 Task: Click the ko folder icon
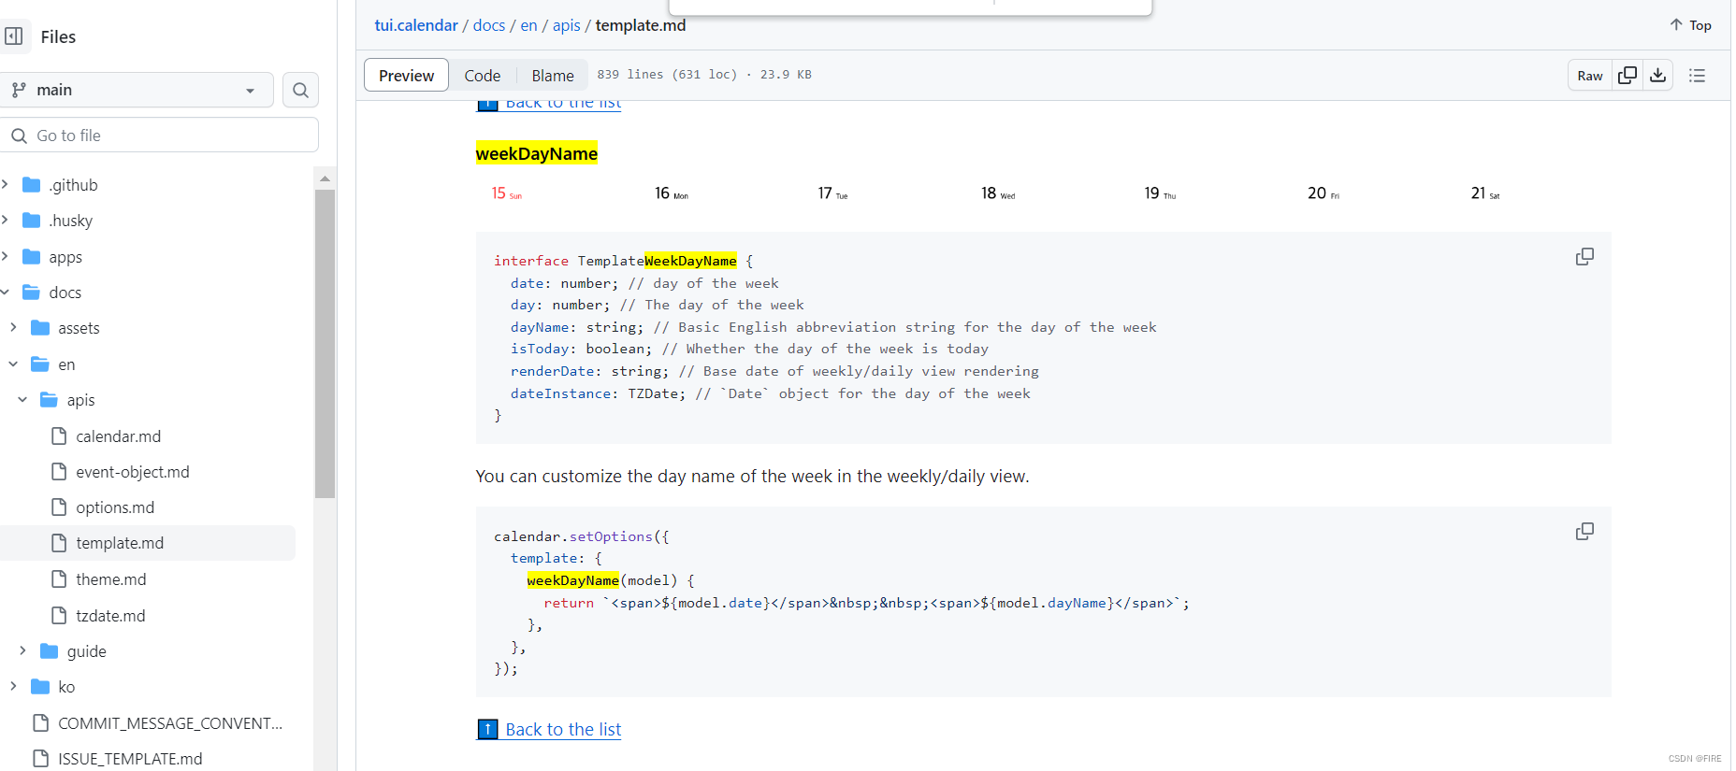point(40,687)
